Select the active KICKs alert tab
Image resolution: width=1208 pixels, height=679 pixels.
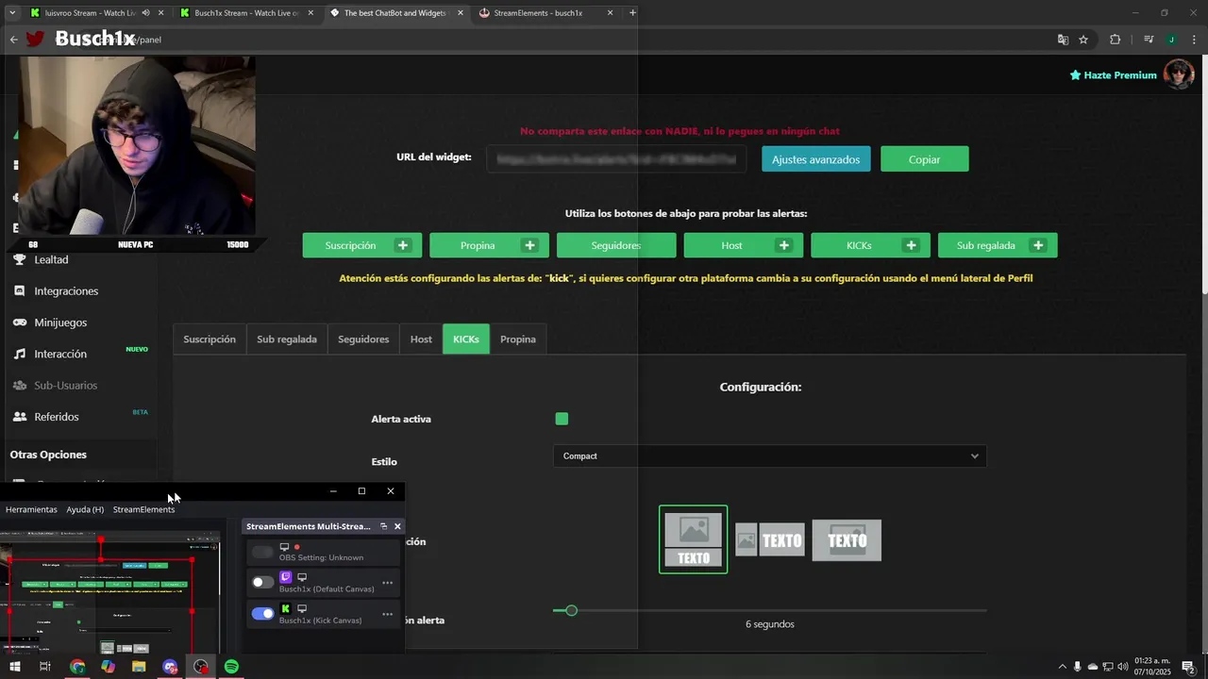pos(466,339)
